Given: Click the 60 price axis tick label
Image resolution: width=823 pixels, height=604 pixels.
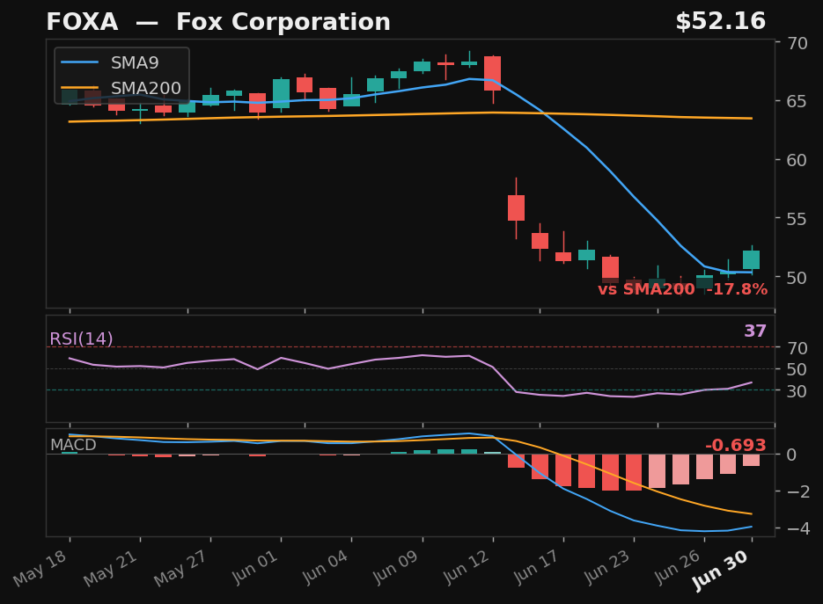Looking at the screenshot, I should click(x=797, y=160).
